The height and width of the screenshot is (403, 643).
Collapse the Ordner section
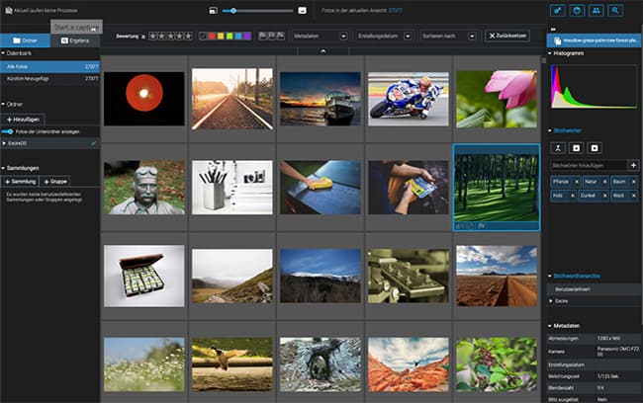point(3,104)
